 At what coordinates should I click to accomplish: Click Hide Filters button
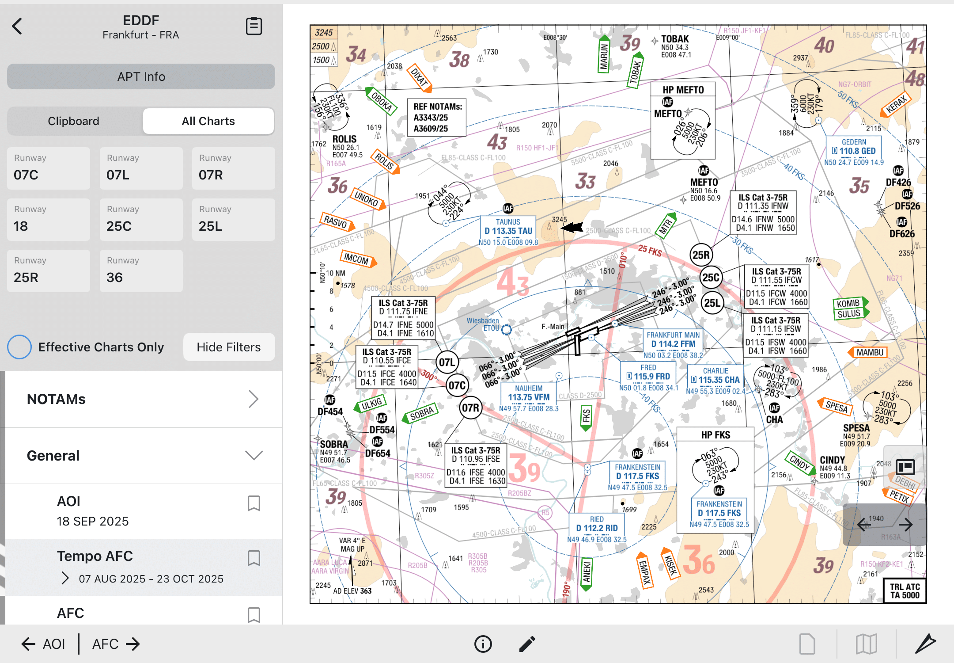point(229,347)
